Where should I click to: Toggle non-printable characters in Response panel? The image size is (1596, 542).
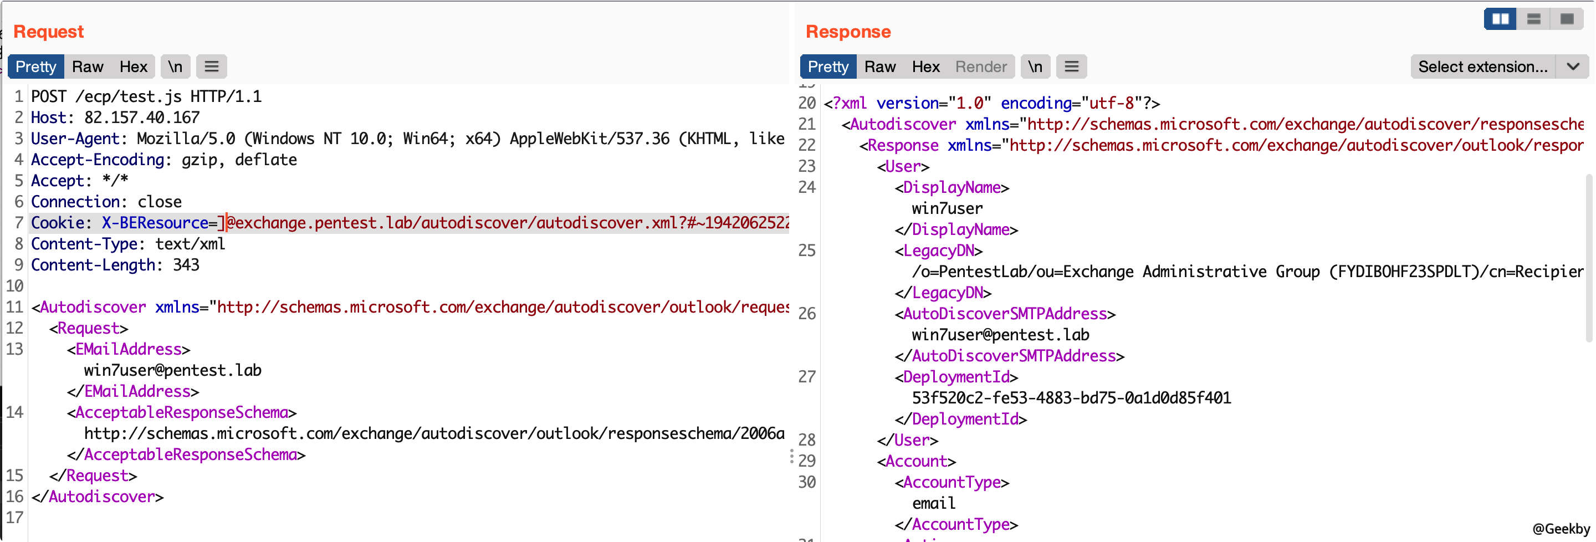click(1035, 67)
